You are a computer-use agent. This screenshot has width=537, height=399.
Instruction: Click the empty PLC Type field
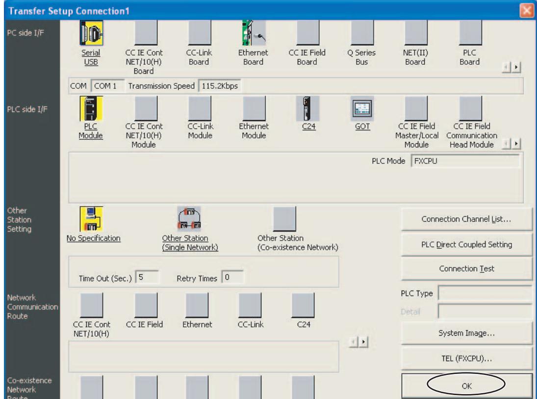(485, 293)
